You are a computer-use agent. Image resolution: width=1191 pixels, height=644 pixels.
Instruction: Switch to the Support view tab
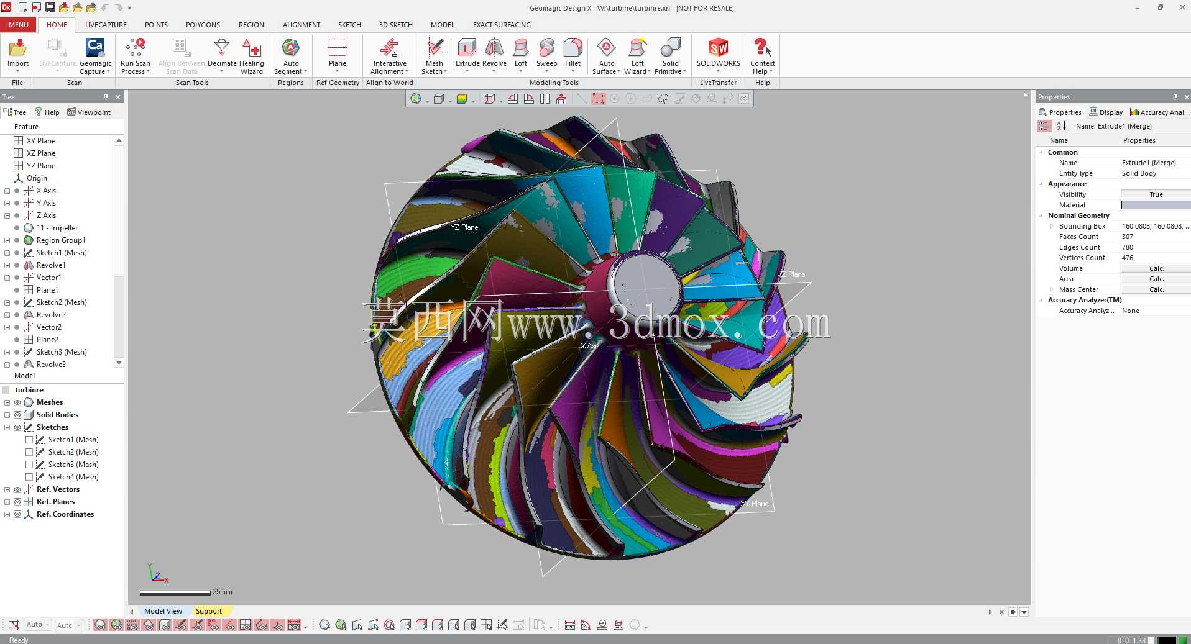(209, 611)
